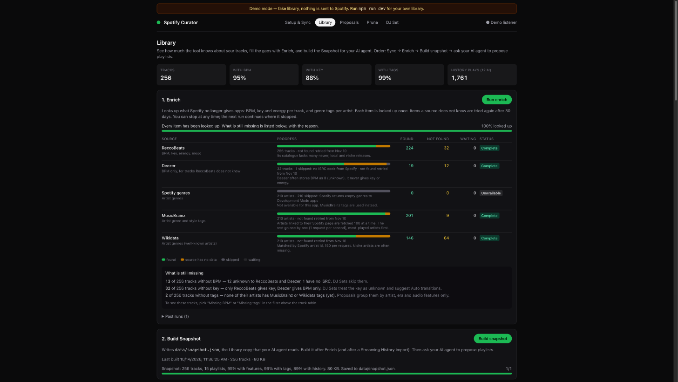Click the MusicBrainz progress bar

coord(333,214)
